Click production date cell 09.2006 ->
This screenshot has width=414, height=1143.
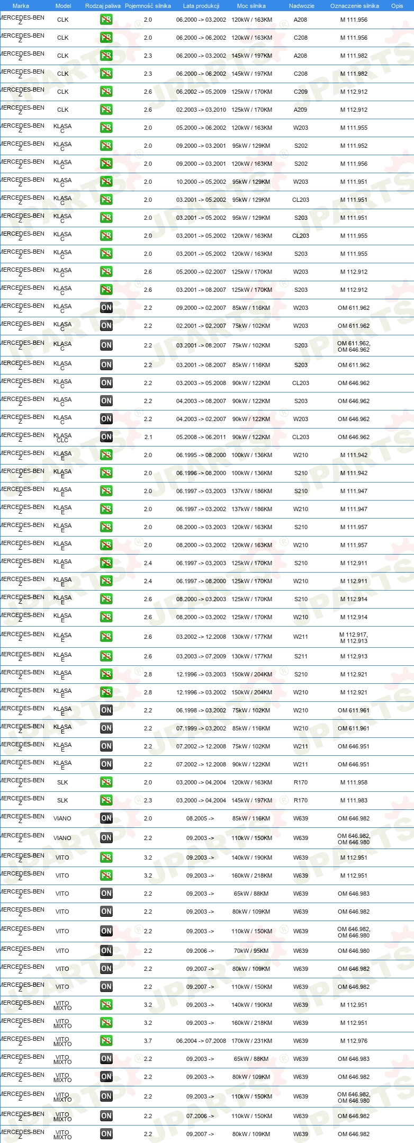pos(200,951)
